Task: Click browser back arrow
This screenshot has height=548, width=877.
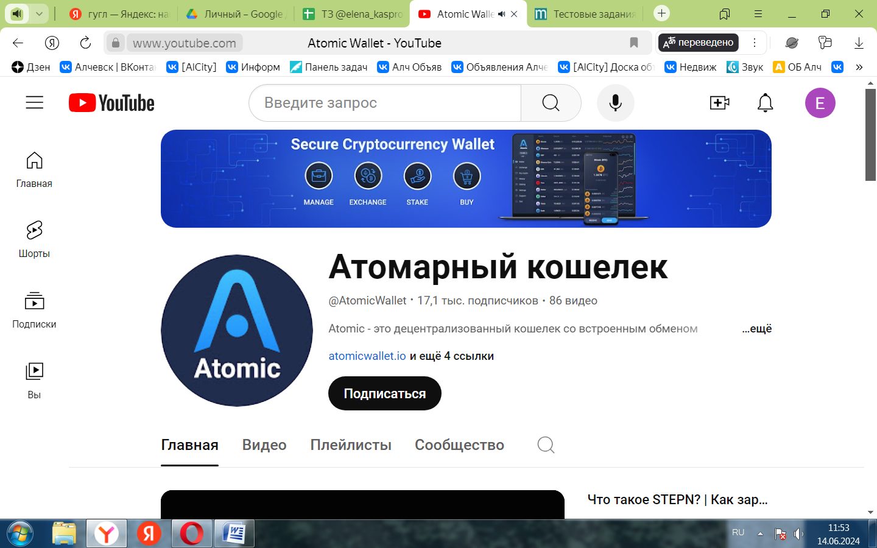Action: (18, 43)
